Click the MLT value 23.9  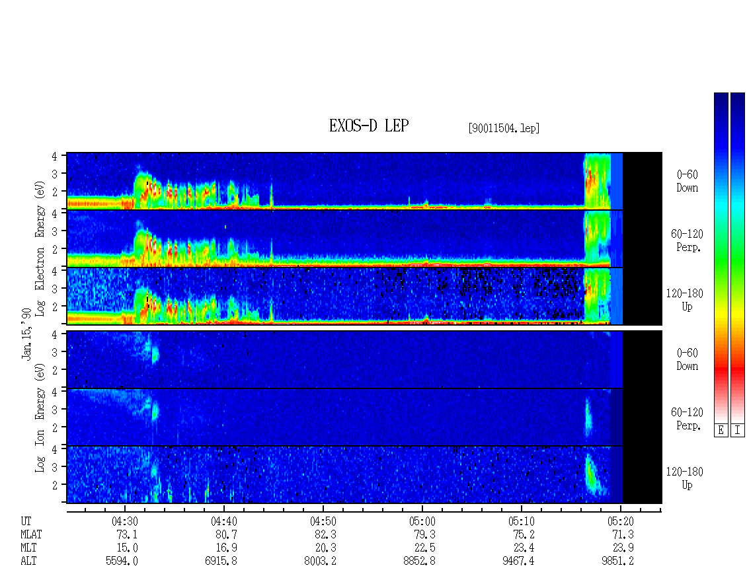pos(623,548)
